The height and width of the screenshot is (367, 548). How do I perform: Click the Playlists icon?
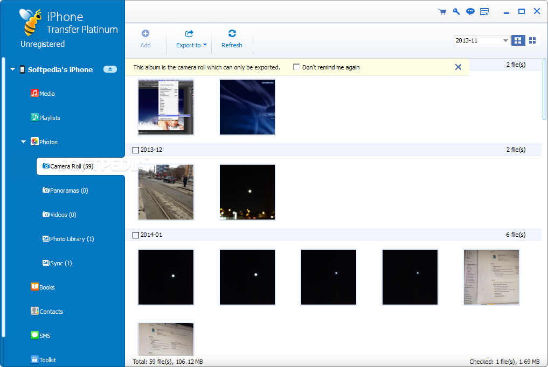point(34,117)
